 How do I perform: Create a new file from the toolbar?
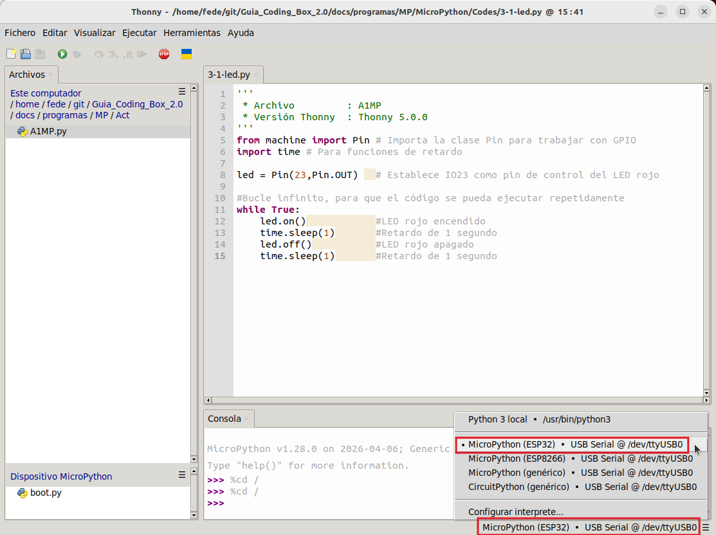(12, 54)
